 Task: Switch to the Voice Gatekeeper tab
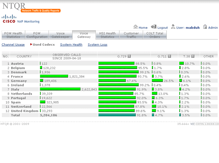click(60, 35)
